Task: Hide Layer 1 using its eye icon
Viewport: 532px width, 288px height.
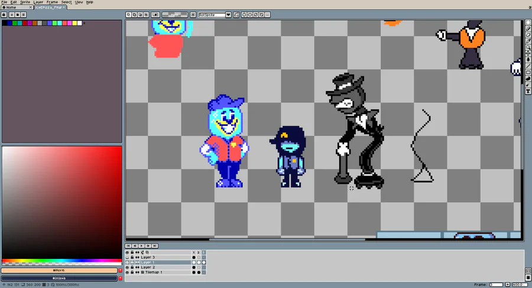Action: tap(127, 263)
